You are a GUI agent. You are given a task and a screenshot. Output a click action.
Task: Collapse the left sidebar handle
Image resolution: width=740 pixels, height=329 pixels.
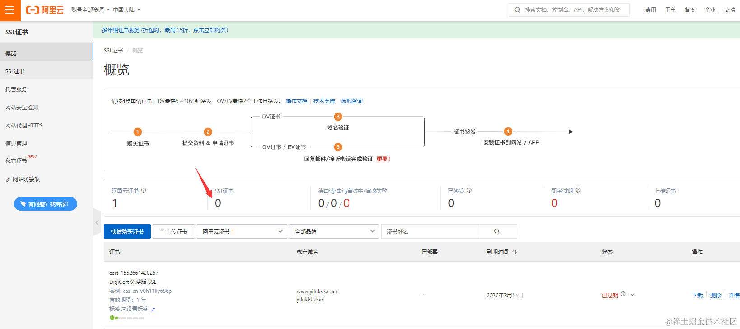[97, 222]
